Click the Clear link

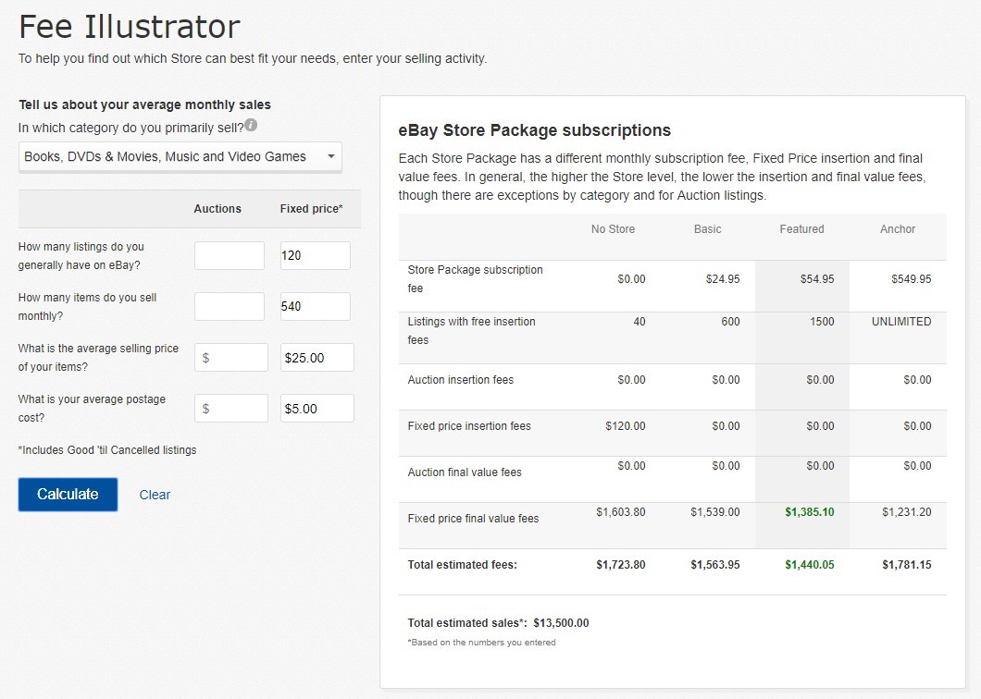(155, 495)
